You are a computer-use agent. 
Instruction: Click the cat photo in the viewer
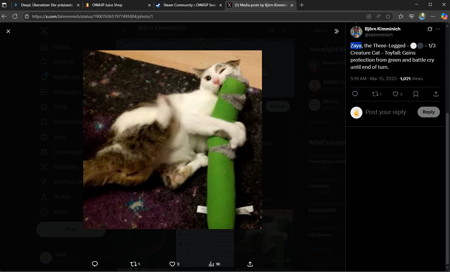coord(172,139)
